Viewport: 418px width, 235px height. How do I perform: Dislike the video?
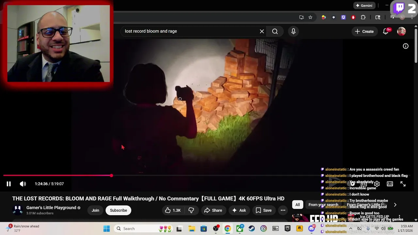point(191,210)
